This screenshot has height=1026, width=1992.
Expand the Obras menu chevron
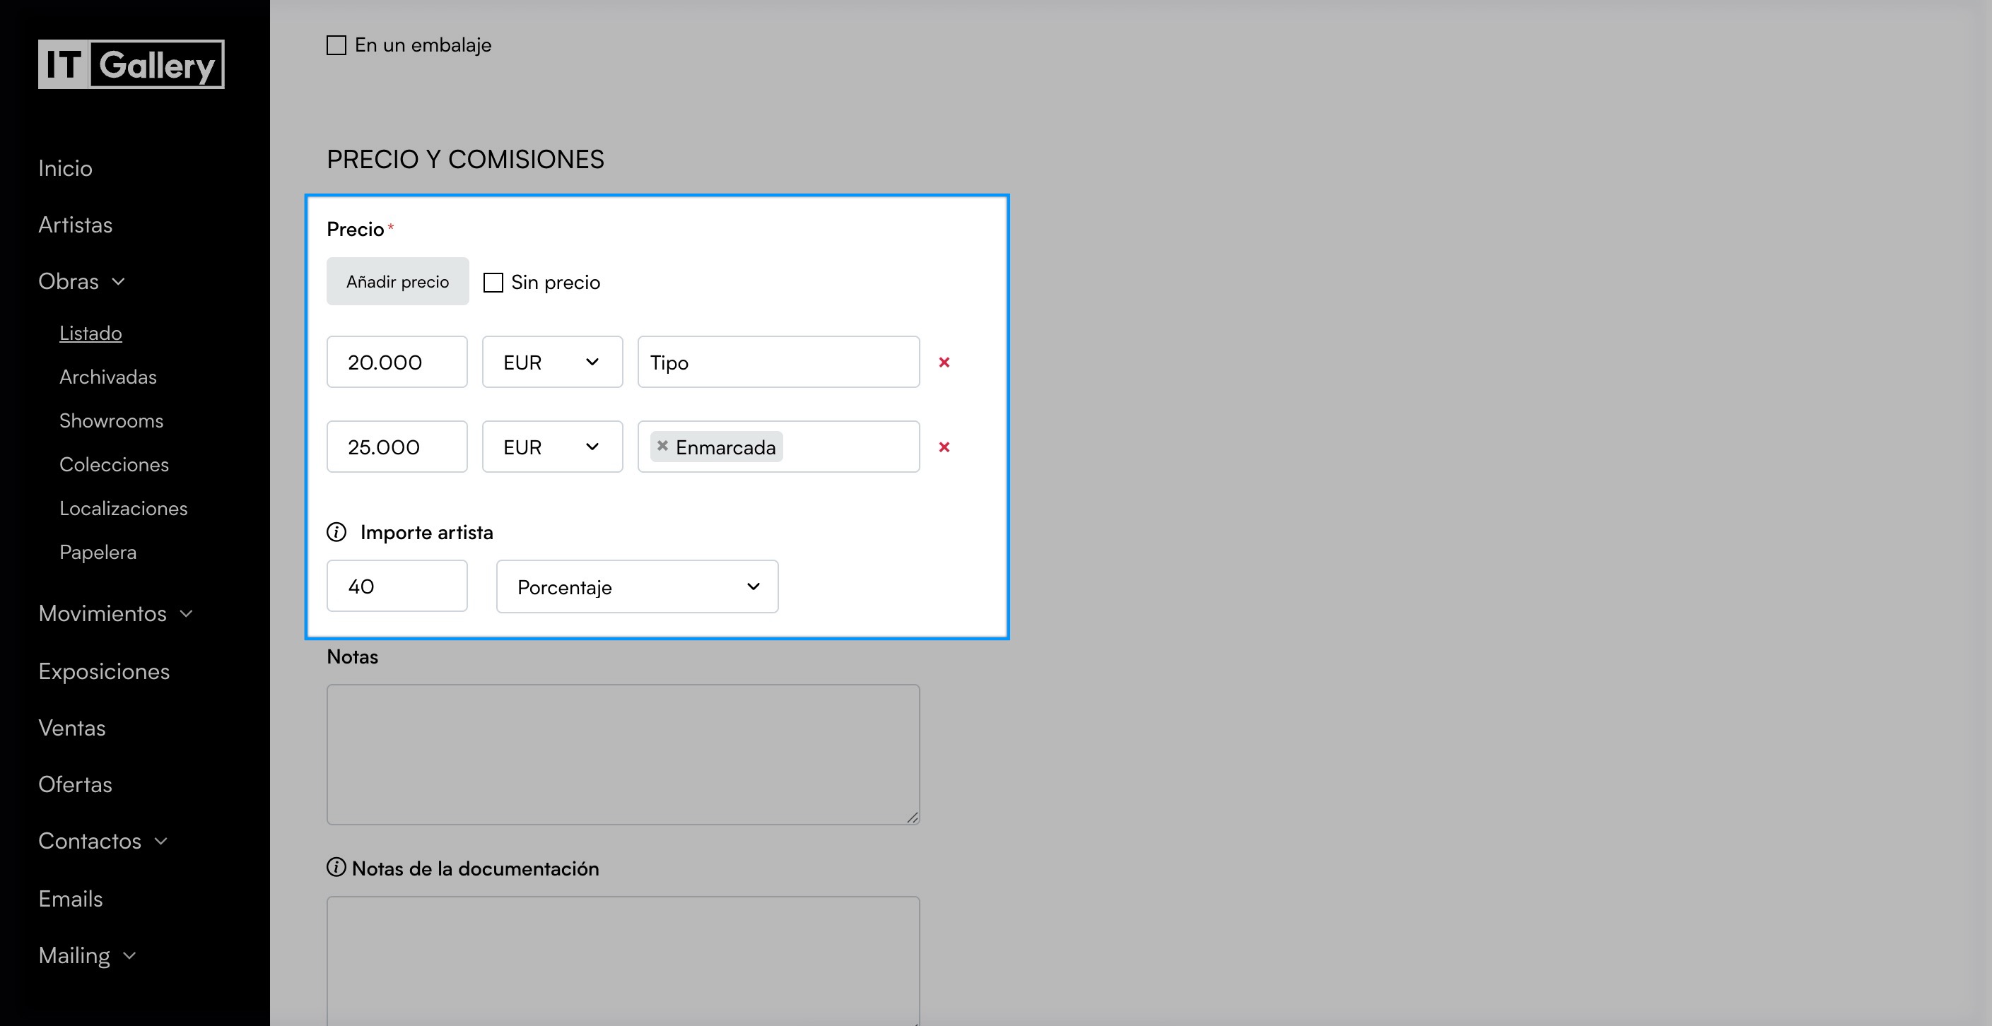(118, 281)
